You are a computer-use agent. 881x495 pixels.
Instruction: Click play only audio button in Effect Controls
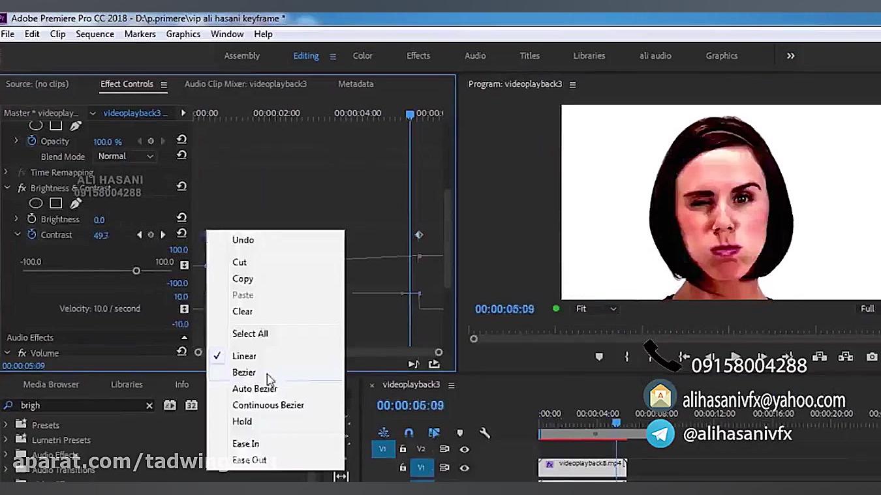pos(413,364)
